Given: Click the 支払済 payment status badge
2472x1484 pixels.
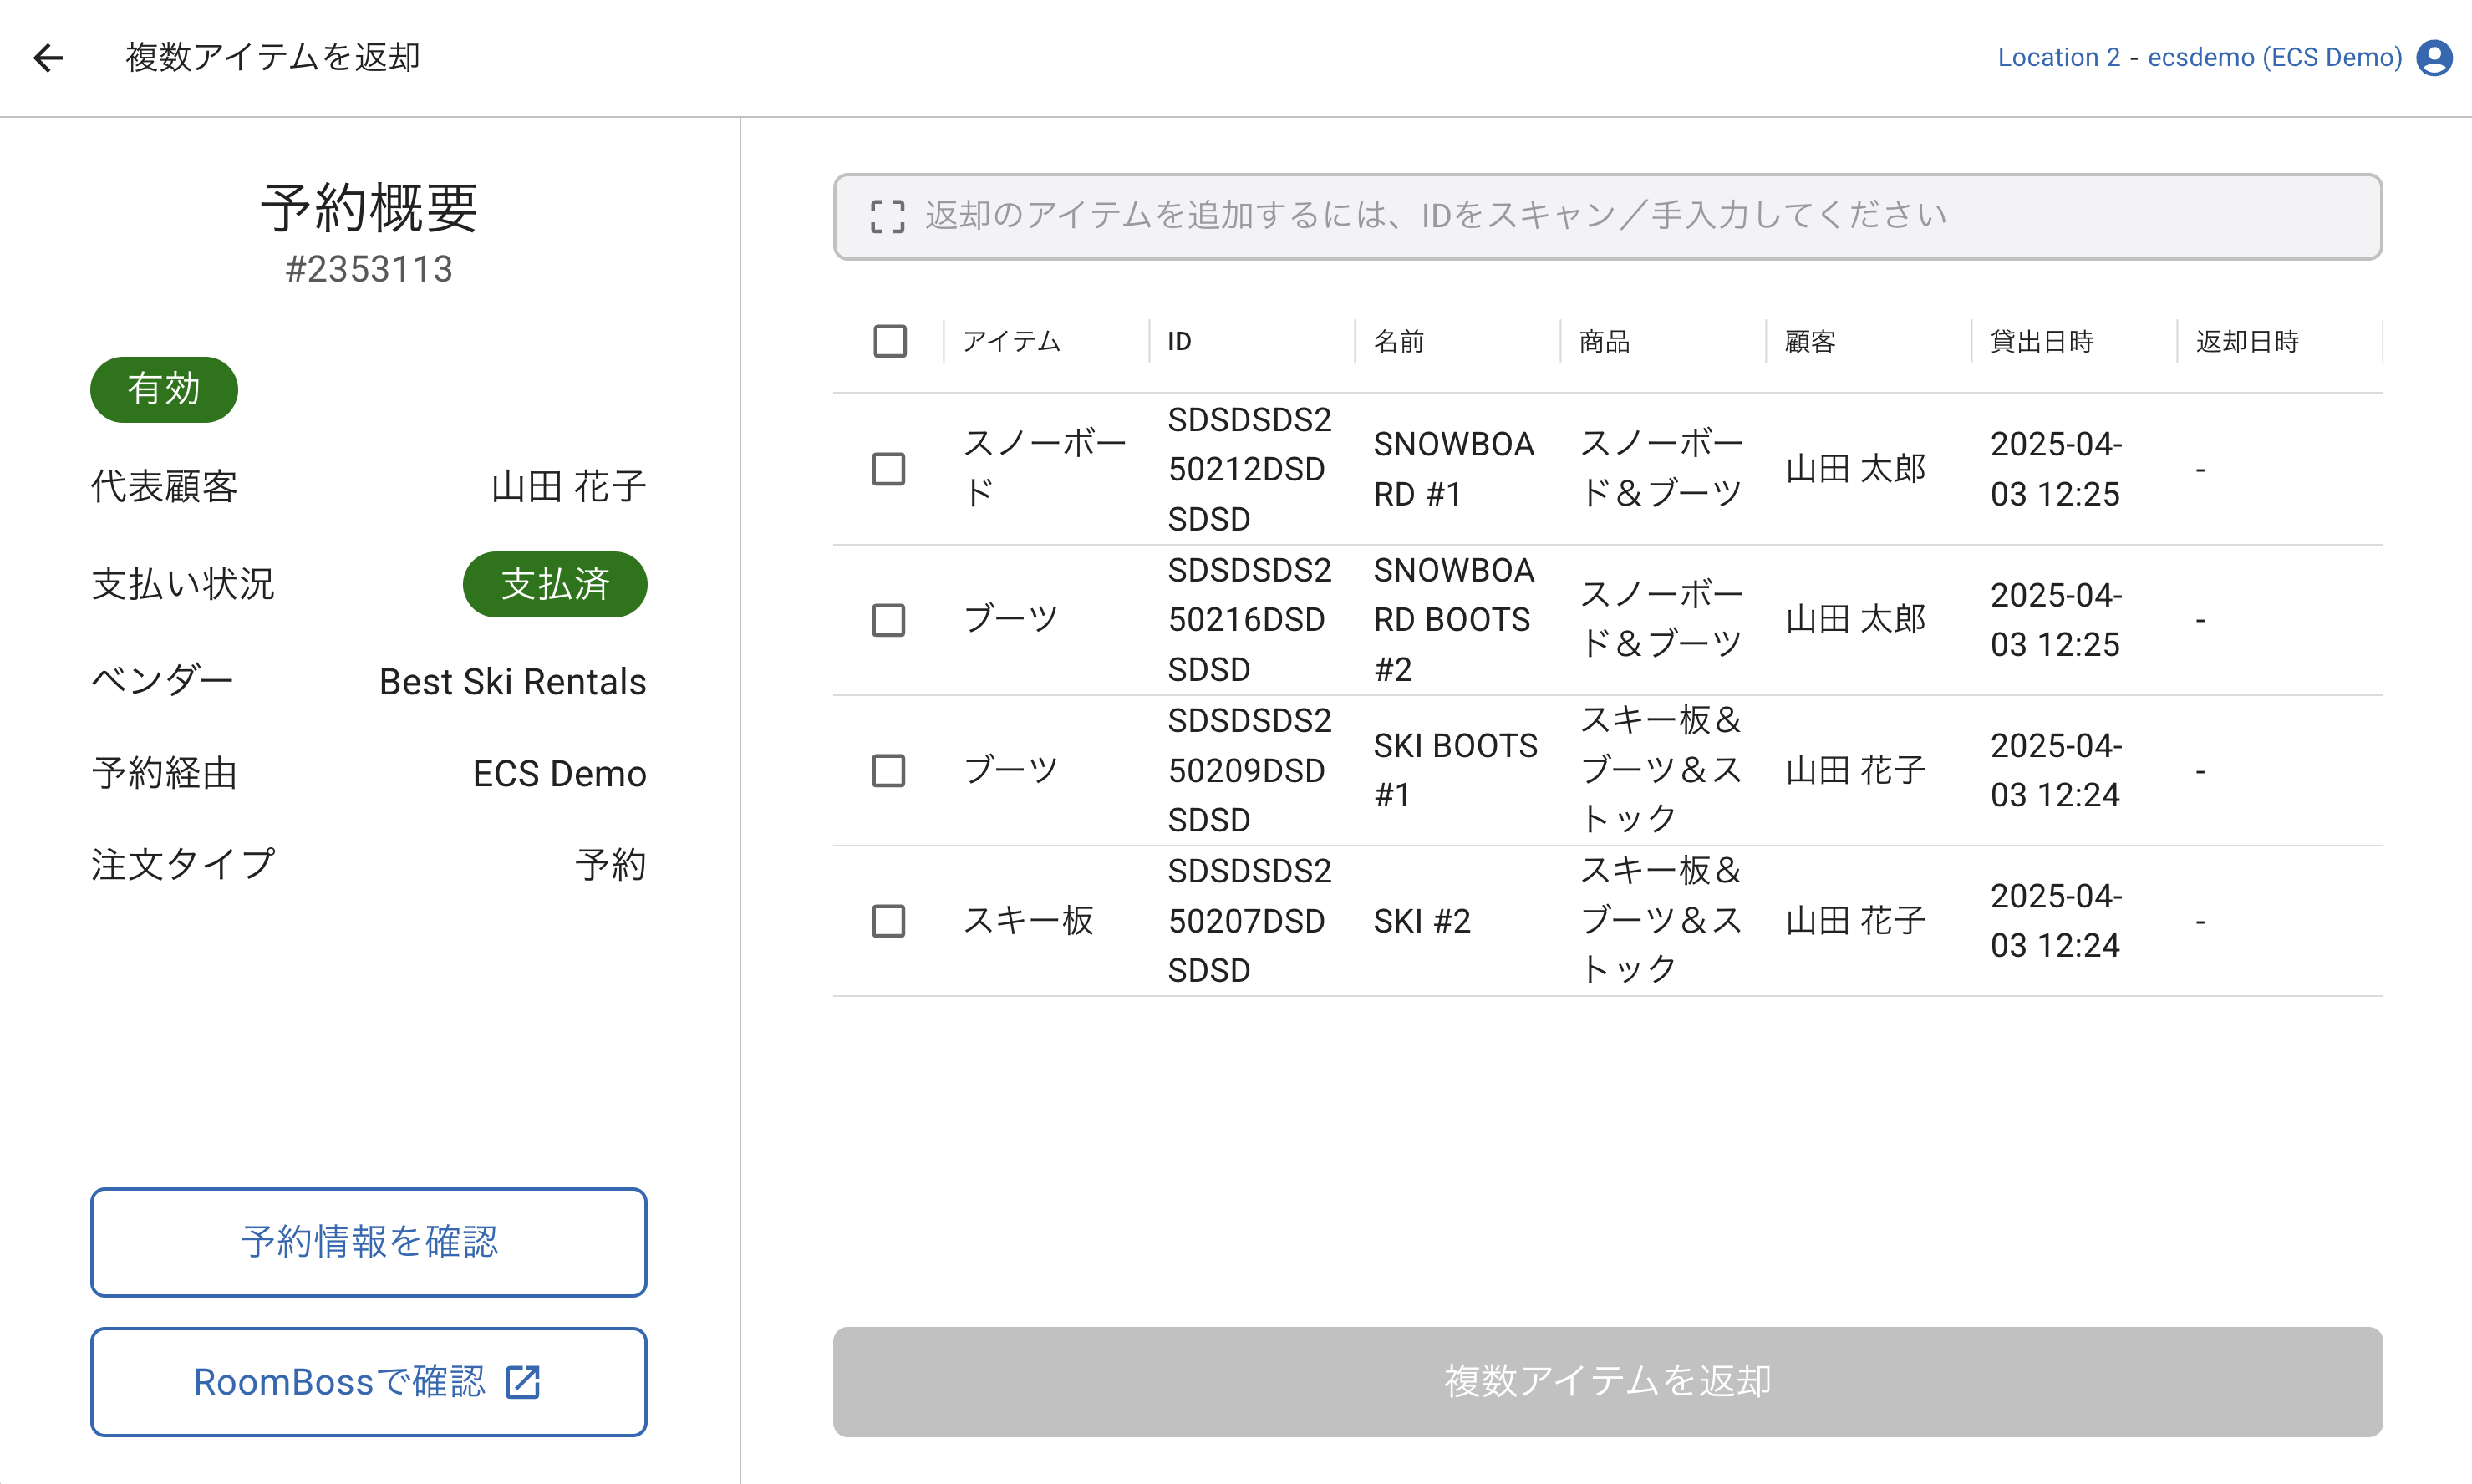Looking at the screenshot, I should (555, 584).
